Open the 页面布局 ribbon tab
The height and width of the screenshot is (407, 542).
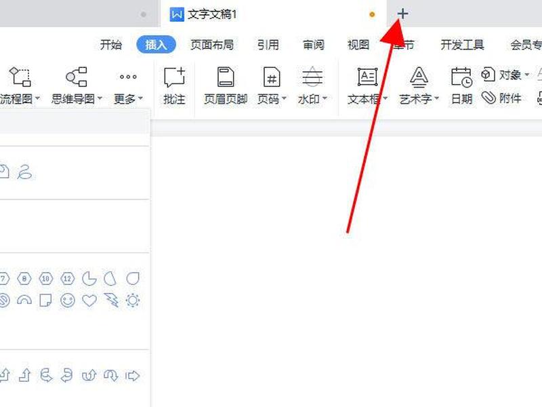[212, 45]
